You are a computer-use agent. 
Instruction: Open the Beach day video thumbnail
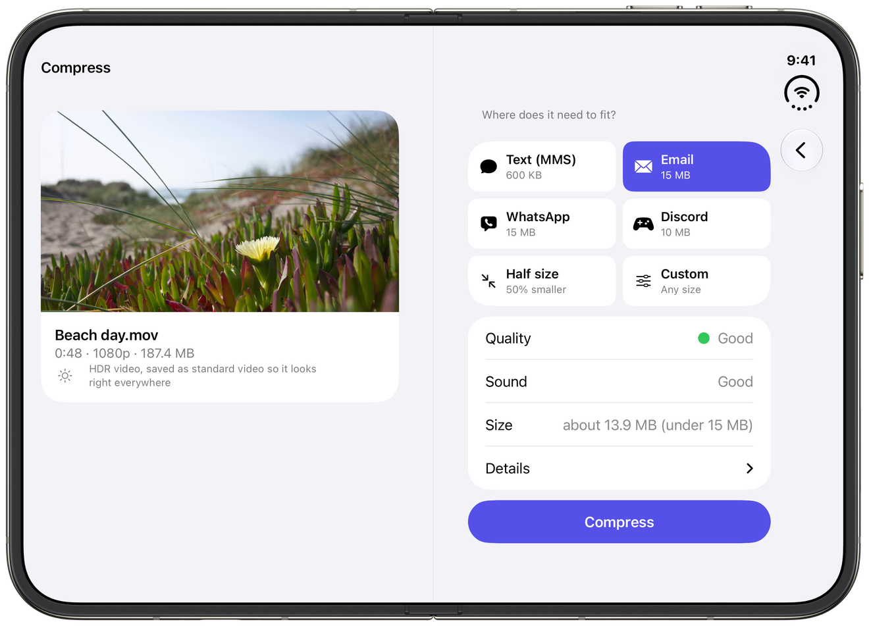coord(220,211)
